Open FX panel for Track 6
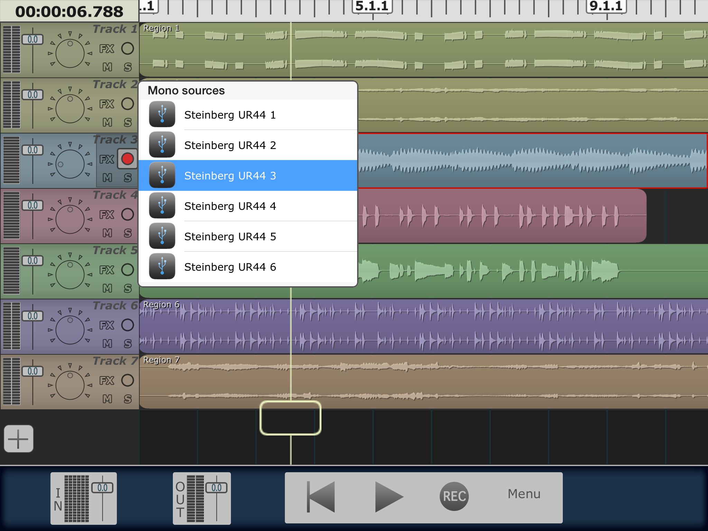Viewport: 708px width, 531px height. [x=107, y=325]
